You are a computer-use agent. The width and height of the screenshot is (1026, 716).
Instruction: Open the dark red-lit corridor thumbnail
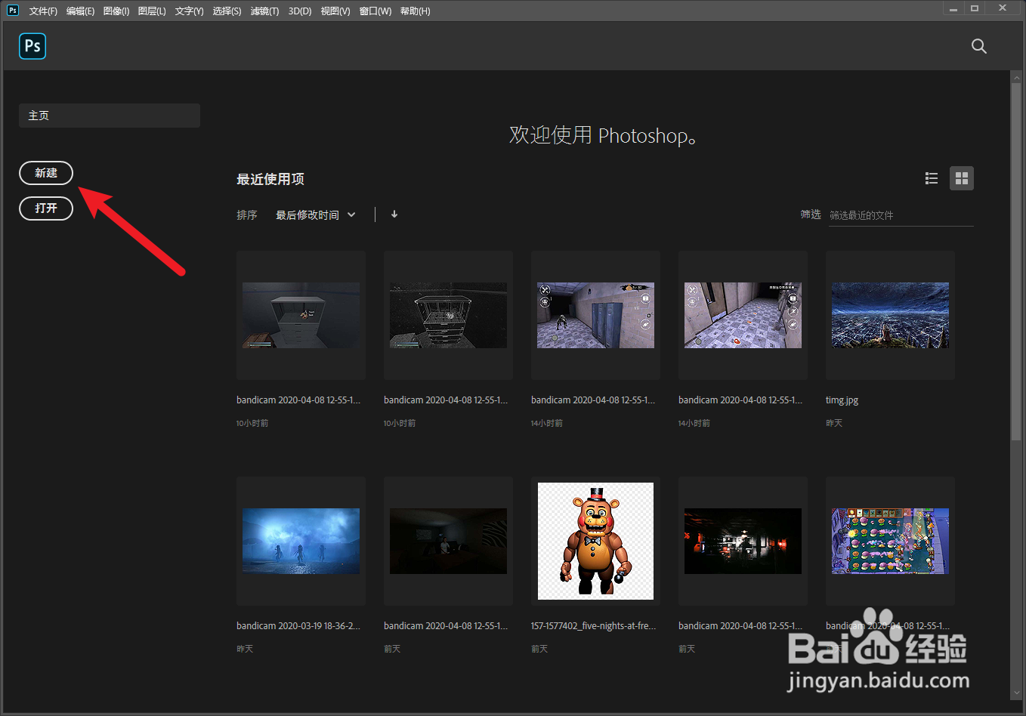click(x=743, y=541)
